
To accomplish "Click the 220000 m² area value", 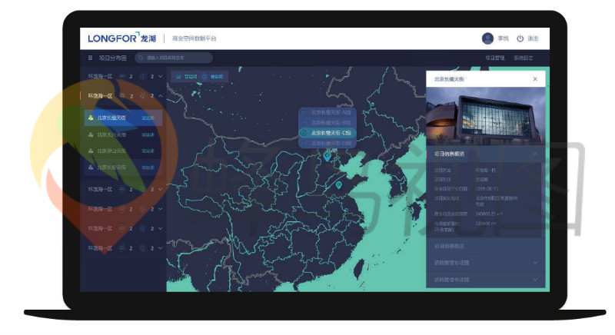I will (486, 224).
